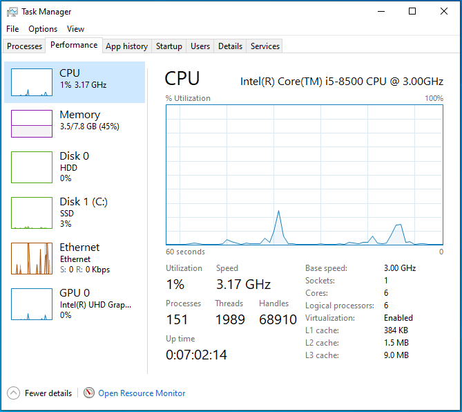Click the Task Manager title bar icon
The image size is (462, 412).
click(x=12, y=12)
